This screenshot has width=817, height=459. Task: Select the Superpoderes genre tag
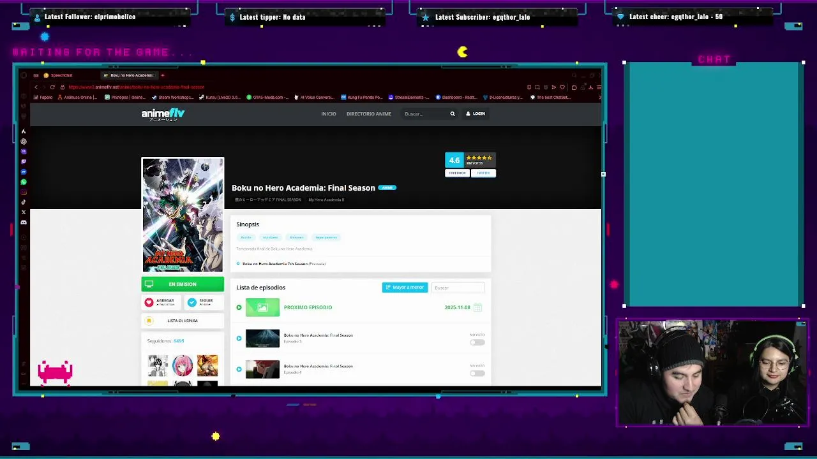[x=326, y=237]
